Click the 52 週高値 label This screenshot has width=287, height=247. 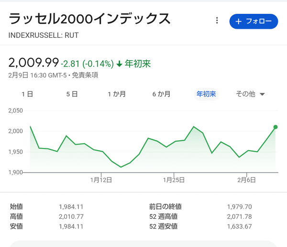164,216
